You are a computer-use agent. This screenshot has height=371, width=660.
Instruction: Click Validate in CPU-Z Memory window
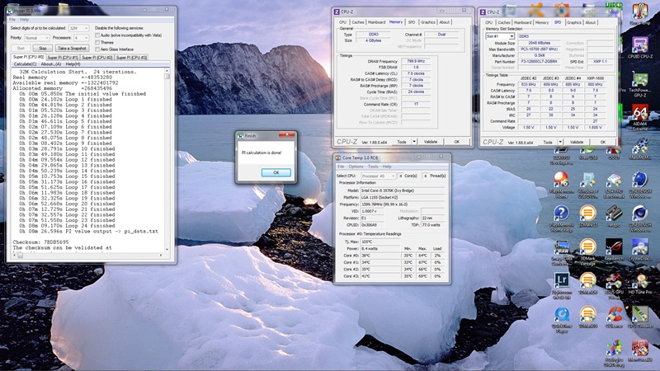pyautogui.click(x=431, y=142)
